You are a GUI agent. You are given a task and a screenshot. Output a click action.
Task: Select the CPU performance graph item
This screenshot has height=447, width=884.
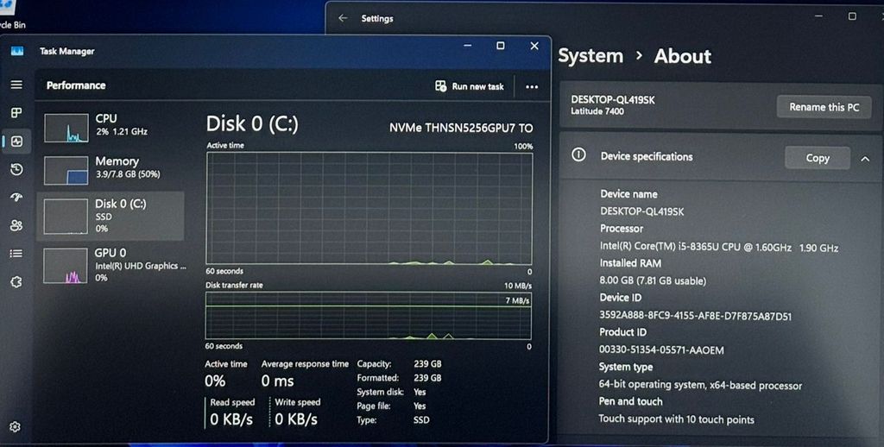[110, 126]
